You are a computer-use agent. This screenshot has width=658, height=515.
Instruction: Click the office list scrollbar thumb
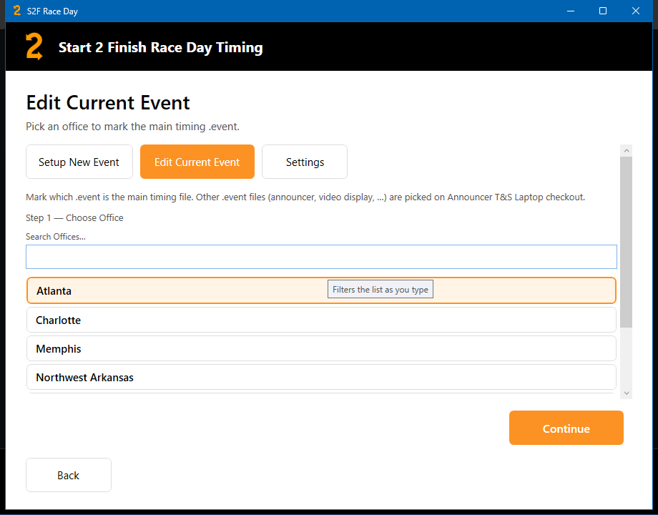point(627,242)
